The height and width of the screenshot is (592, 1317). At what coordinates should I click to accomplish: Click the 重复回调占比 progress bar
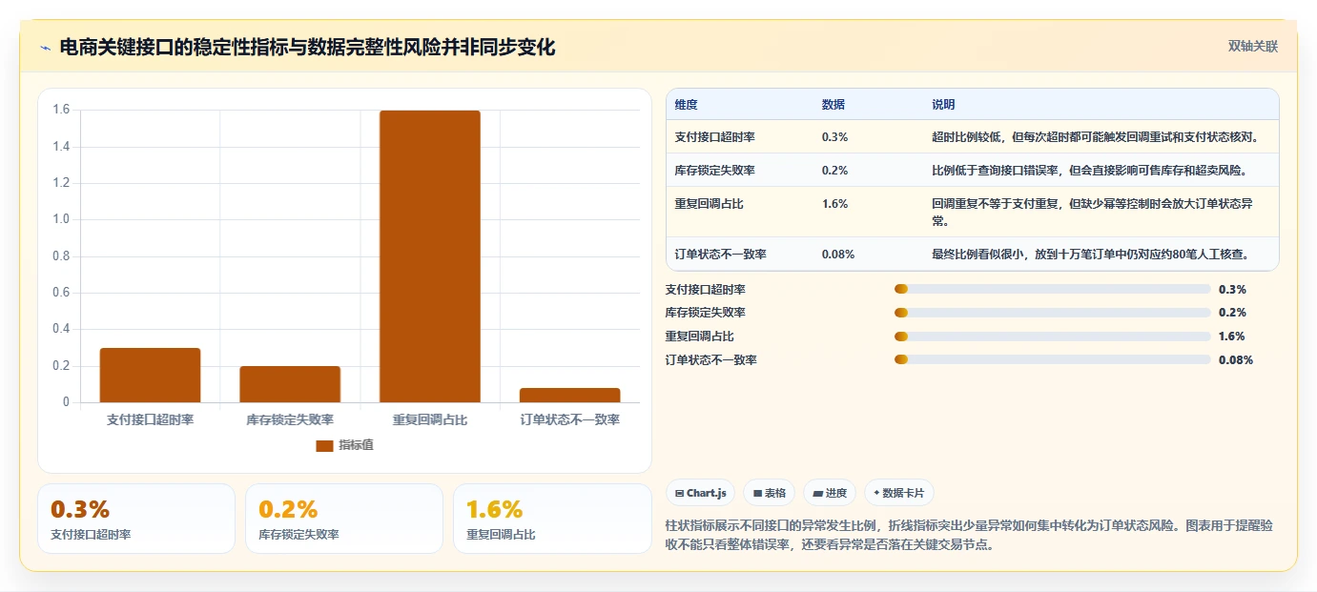coord(1053,336)
